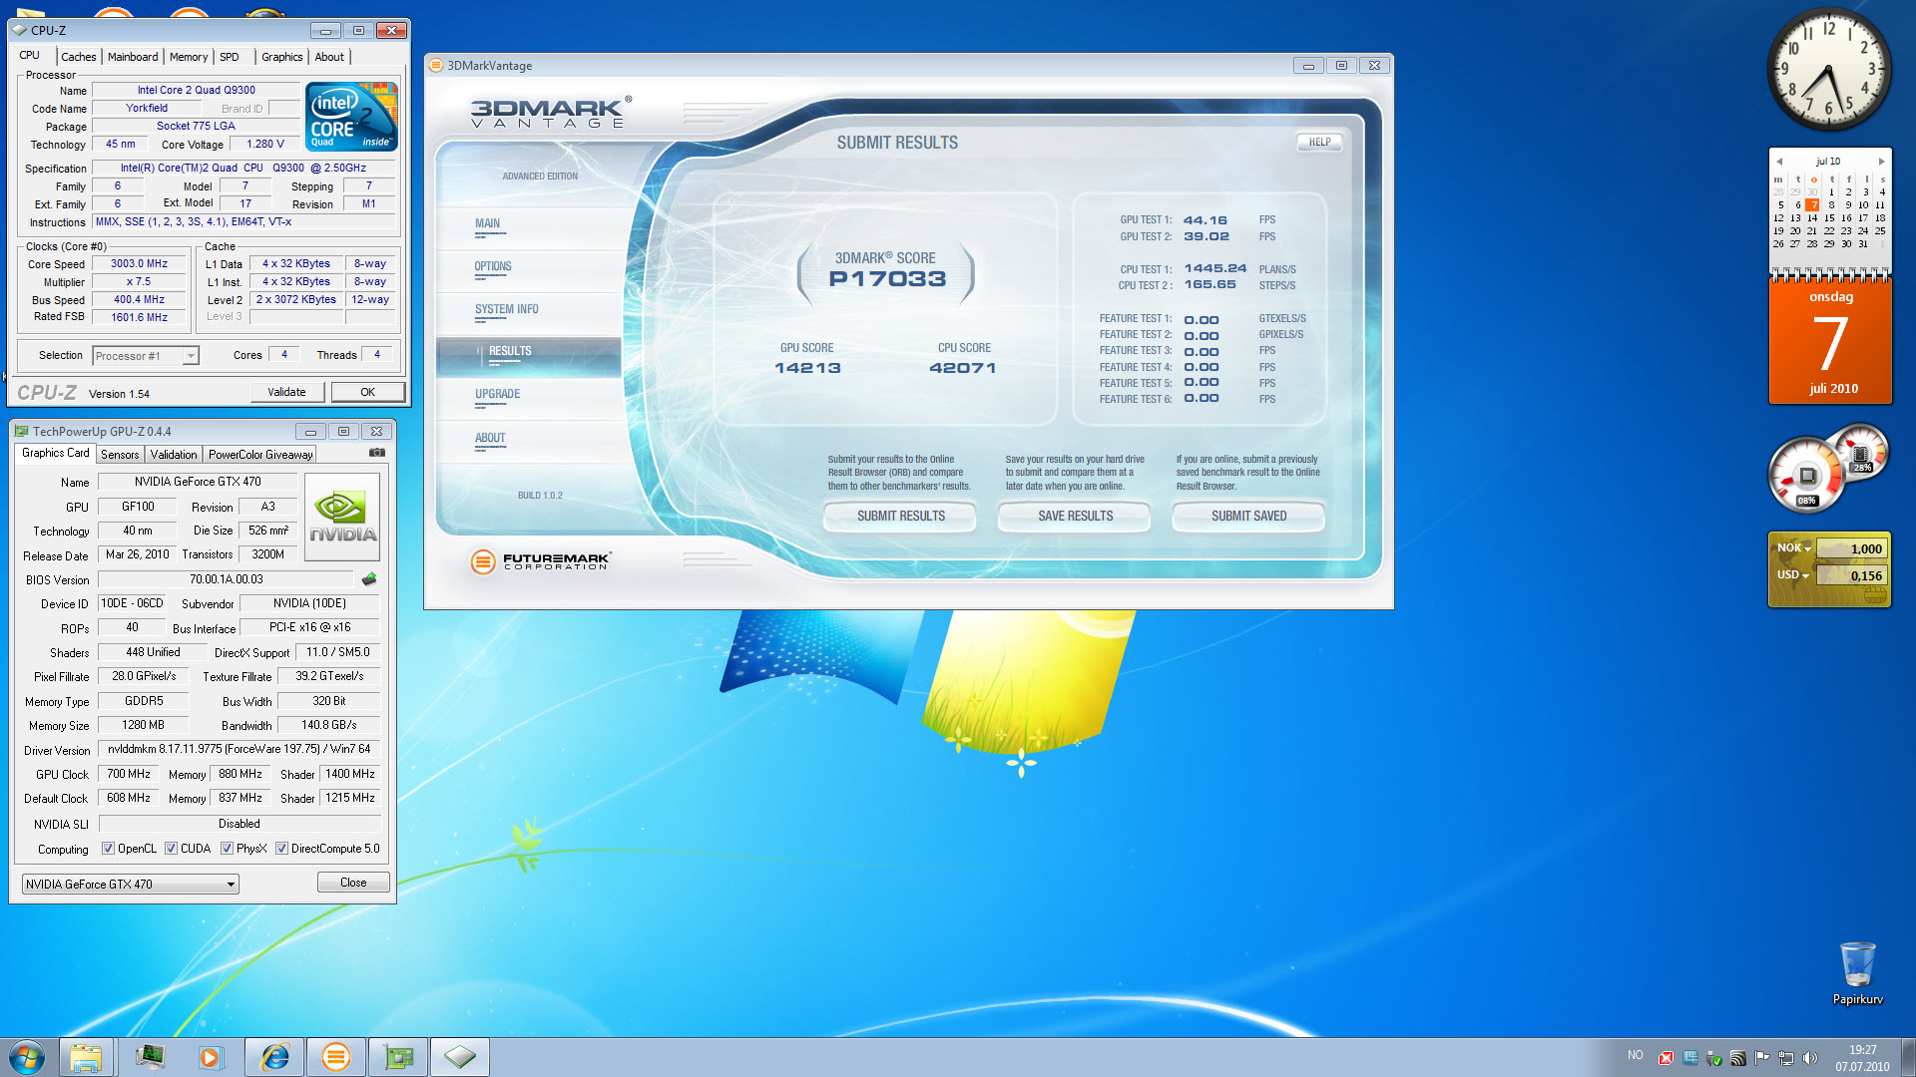Image resolution: width=1916 pixels, height=1077 pixels.
Task: Click the 3DMark HELP button
Action: (1319, 143)
